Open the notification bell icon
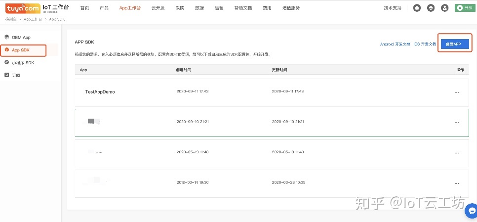The width and height of the screenshot is (477, 222). click(x=417, y=8)
